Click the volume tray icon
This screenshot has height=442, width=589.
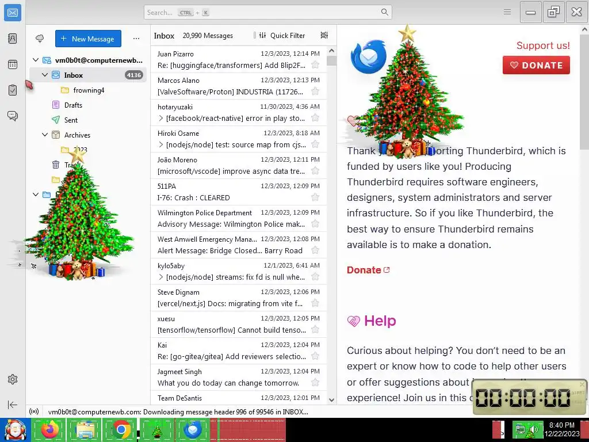pos(534,429)
